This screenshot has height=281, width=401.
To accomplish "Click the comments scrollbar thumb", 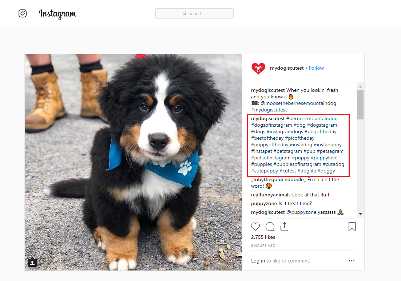I will pos(360,105).
